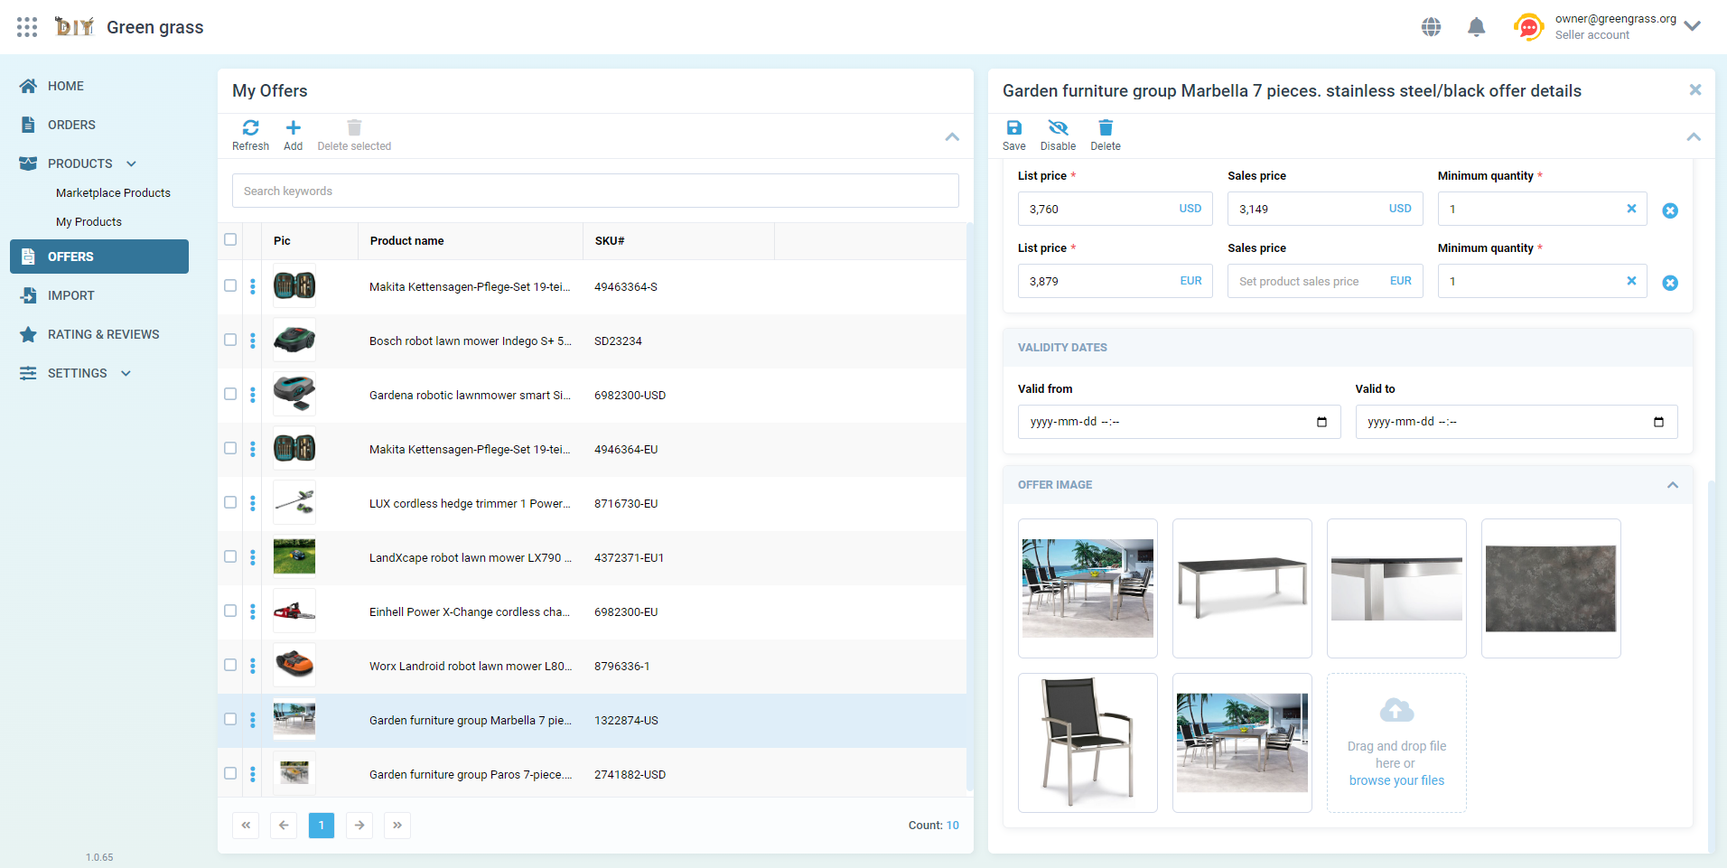Check the Makita 49463364-S offer checkbox
The height and width of the screenshot is (868, 1727).
pyautogui.click(x=230, y=285)
